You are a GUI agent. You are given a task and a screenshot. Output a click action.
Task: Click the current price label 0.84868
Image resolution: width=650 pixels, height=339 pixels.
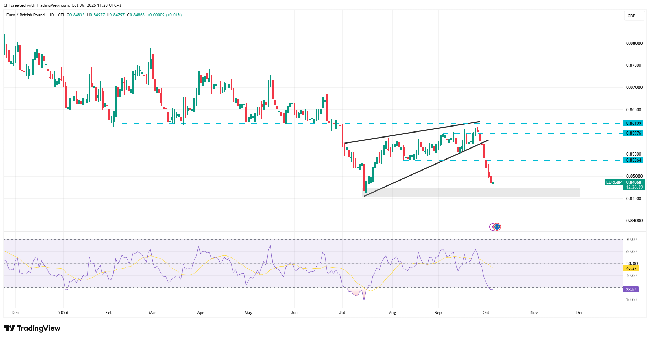pos(634,182)
